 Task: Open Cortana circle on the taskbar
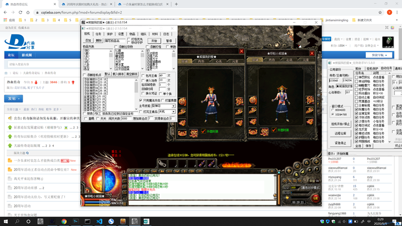(29, 221)
